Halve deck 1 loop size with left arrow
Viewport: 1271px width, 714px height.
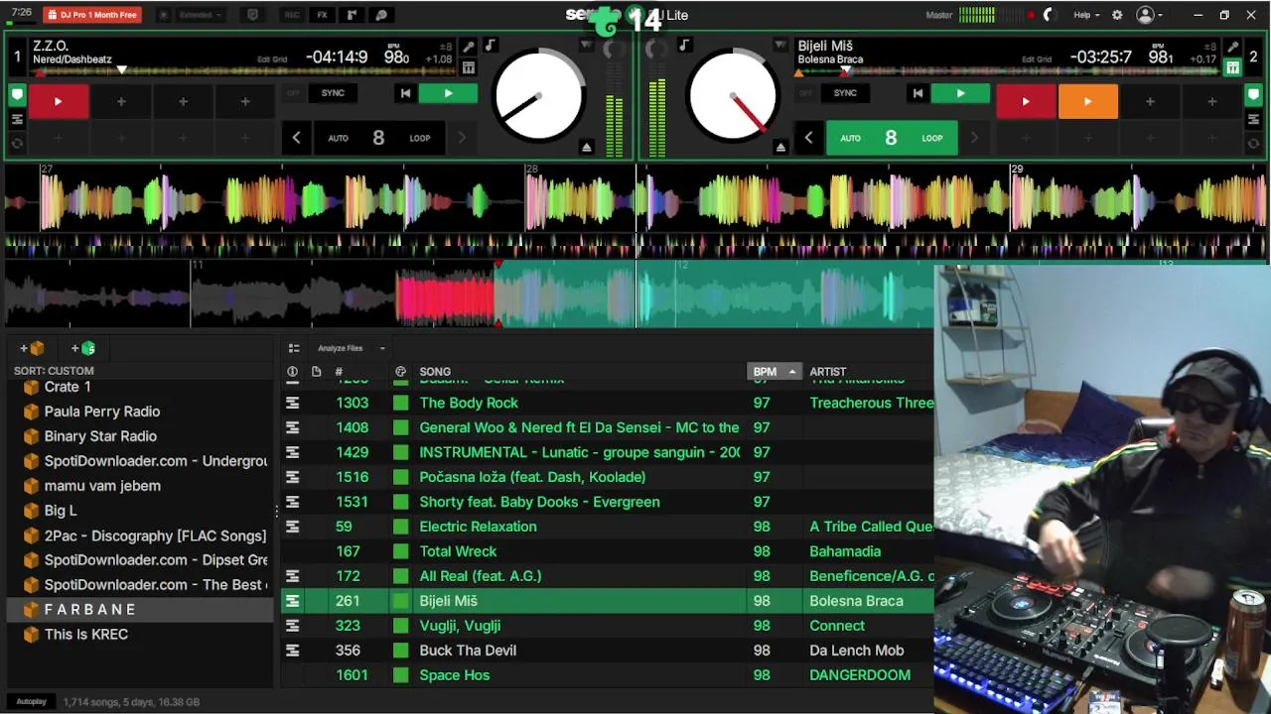point(296,138)
